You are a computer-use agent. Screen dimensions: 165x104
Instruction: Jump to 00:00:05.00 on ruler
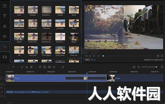tap(113, 72)
